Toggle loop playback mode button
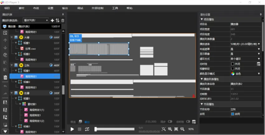The height and width of the screenshot is (135, 265). coord(87,129)
